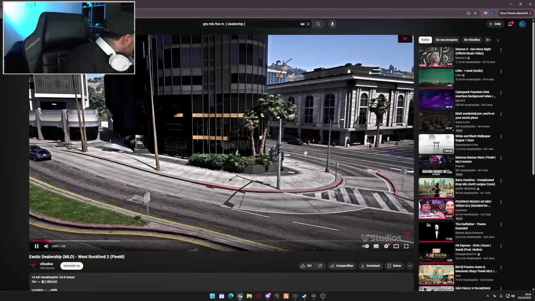
Task: Open the Criar create menu
Action: pos(495,24)
